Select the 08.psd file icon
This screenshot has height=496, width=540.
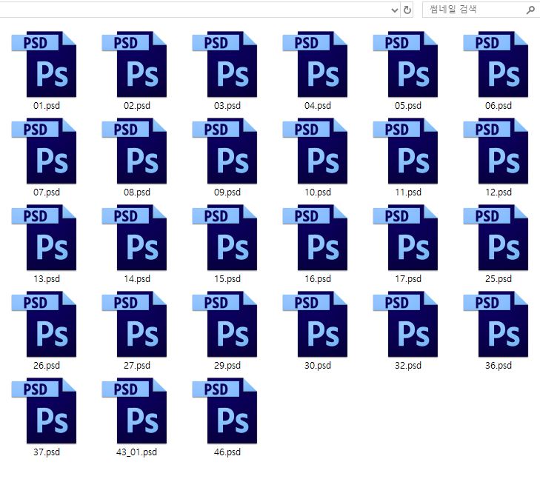pos(134,151)
